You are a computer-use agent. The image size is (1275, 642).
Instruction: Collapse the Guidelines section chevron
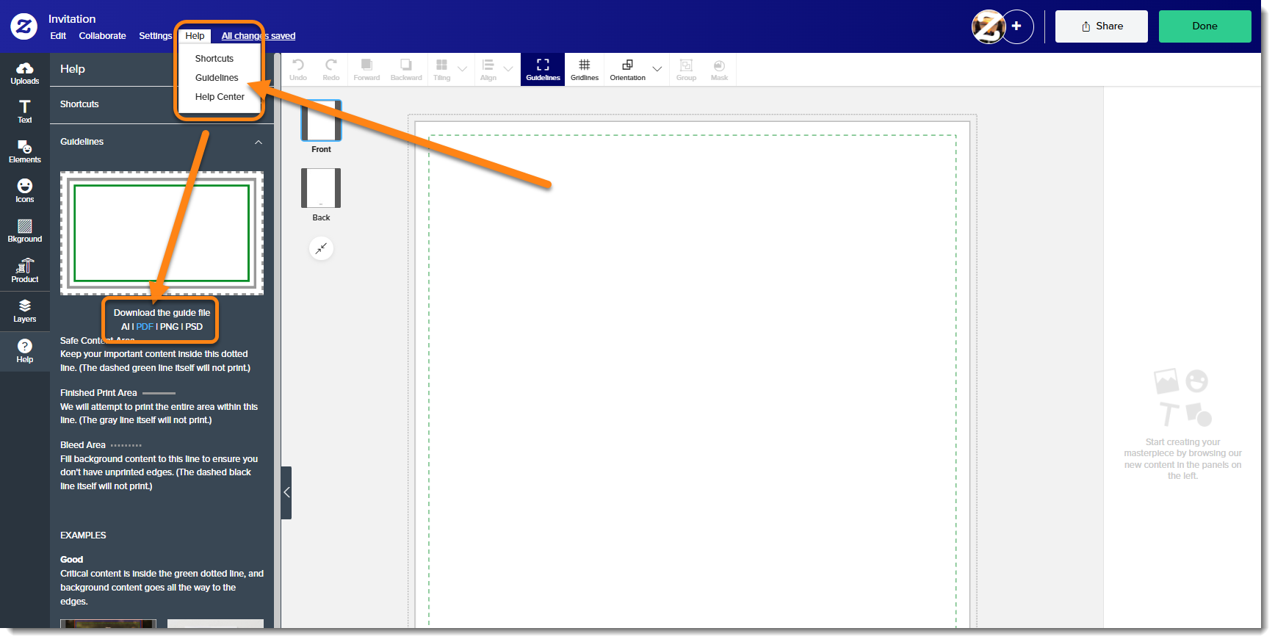259,143
